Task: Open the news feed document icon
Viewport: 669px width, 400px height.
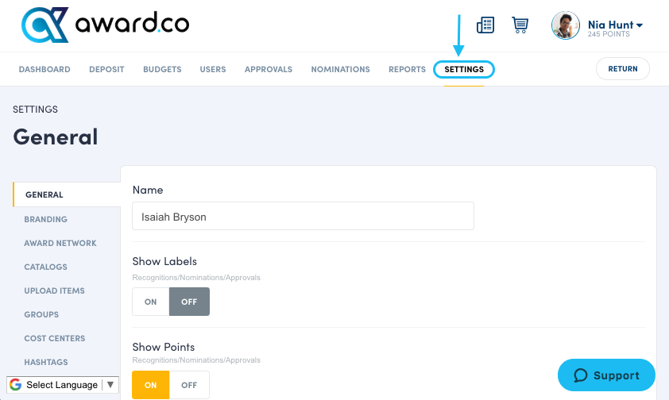Action: [485, 25]
